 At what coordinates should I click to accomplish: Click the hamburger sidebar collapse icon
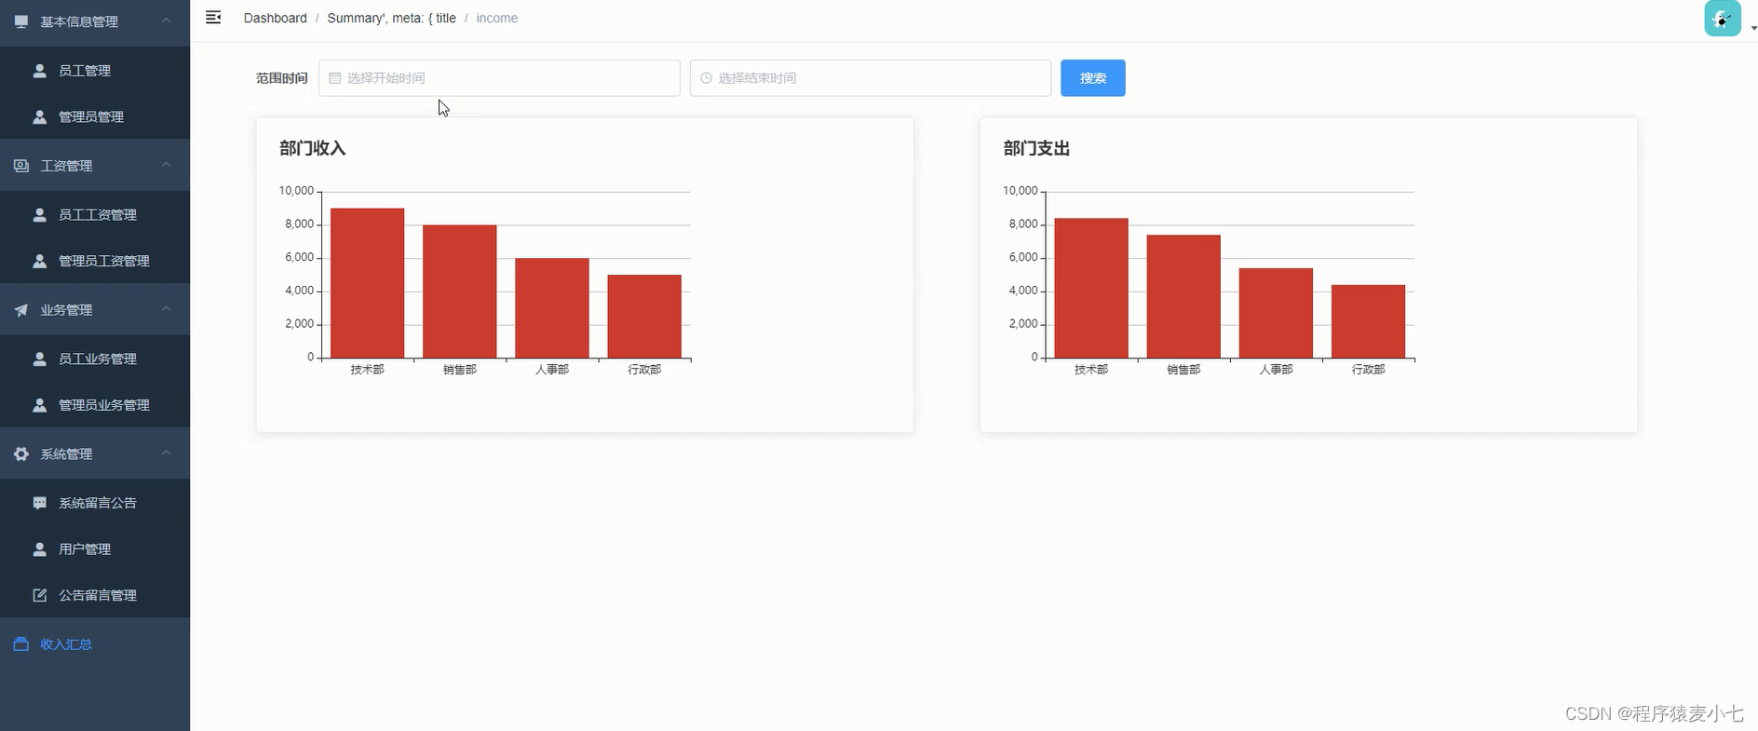click(213, 18)
